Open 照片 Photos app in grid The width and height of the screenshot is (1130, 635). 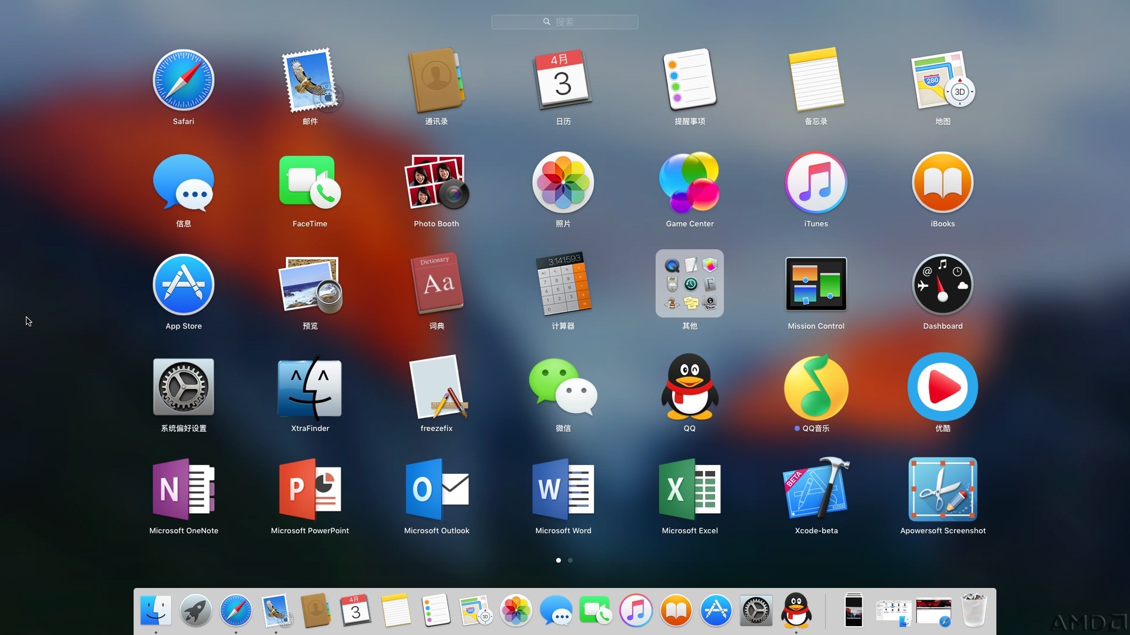[563, 182]
